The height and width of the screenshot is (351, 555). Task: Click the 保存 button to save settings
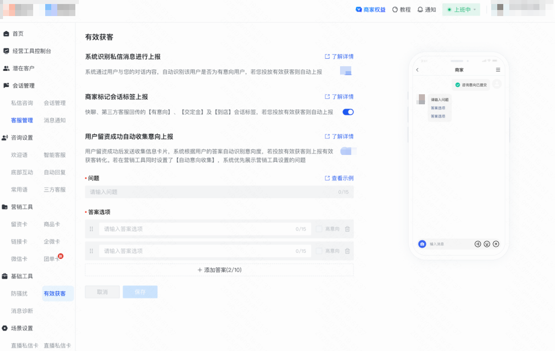point(140,291)
